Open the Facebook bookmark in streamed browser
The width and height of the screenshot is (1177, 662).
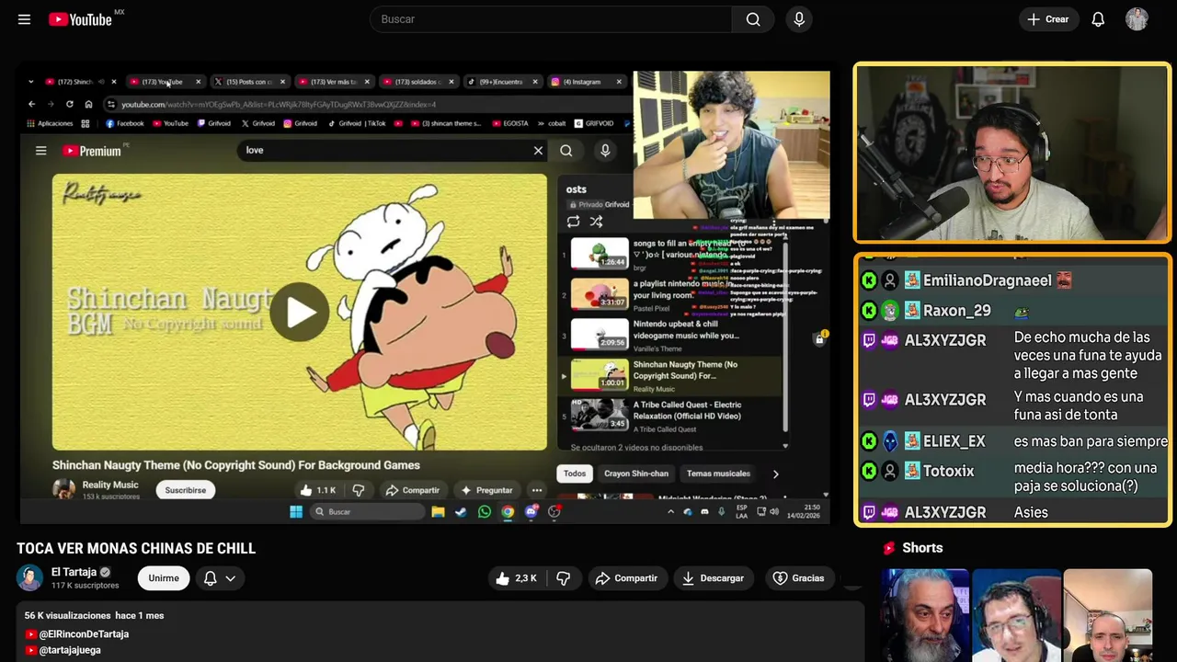[x=125, y=123]
